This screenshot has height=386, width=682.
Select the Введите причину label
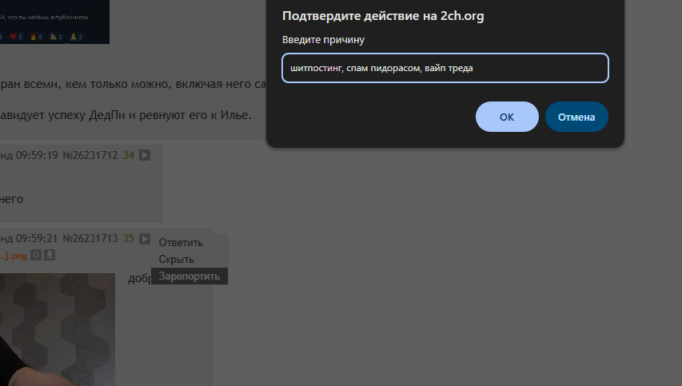click(323, 39)
